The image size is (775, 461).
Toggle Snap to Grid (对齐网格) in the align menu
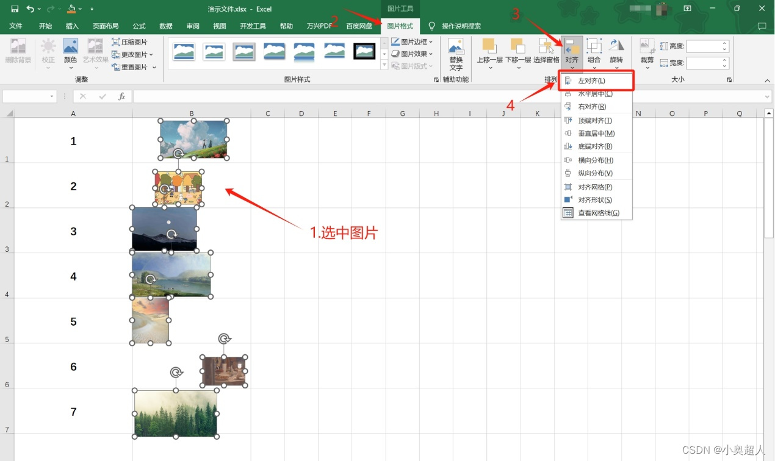coord(596,187)
